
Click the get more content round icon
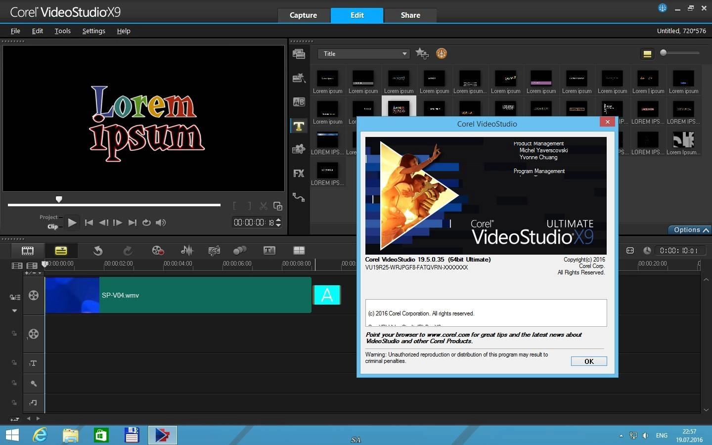pyautogui.click(x=442, y=53)
